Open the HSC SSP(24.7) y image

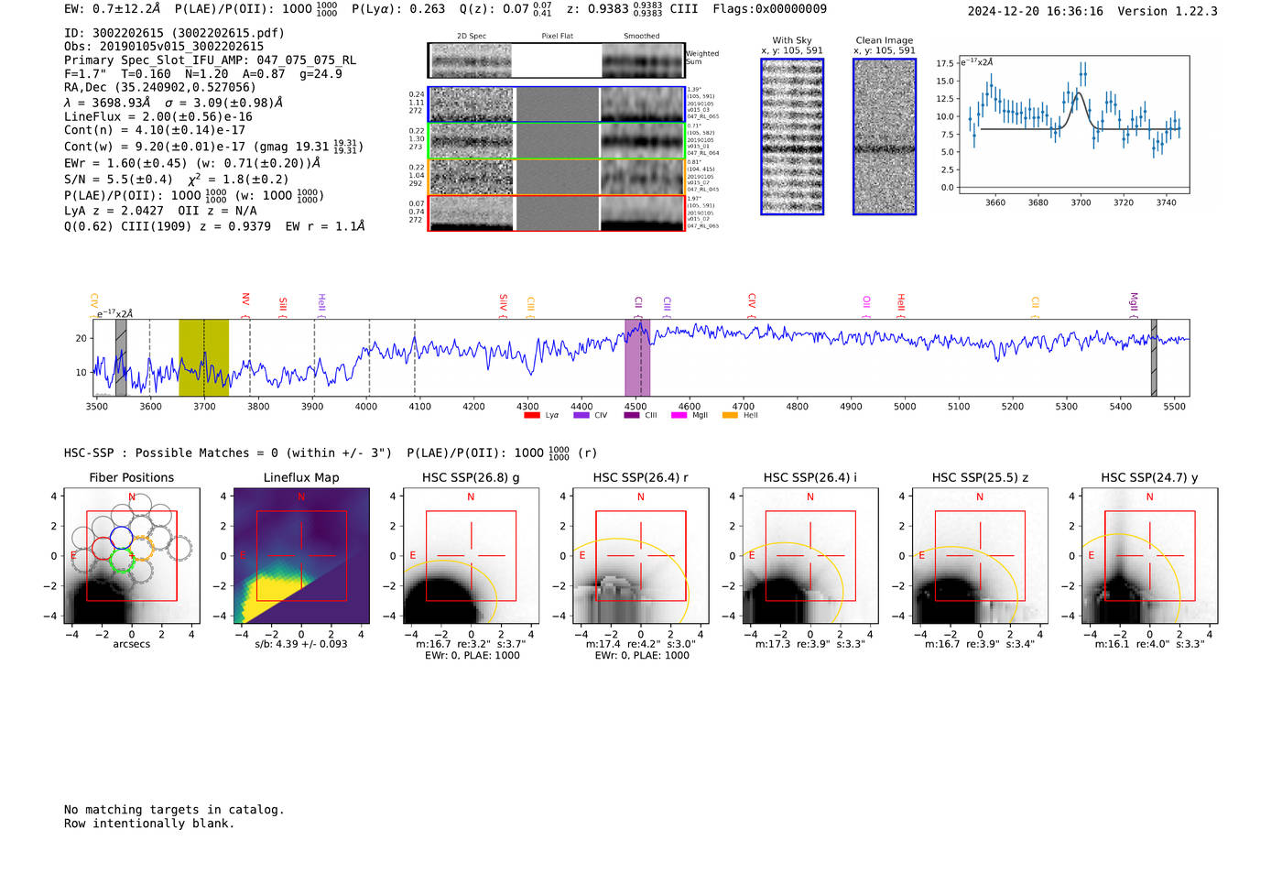point(1149,556)
